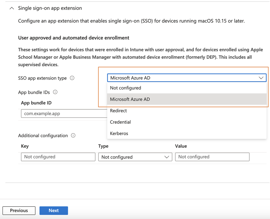Show info for Additional configuration

point(73,135)
